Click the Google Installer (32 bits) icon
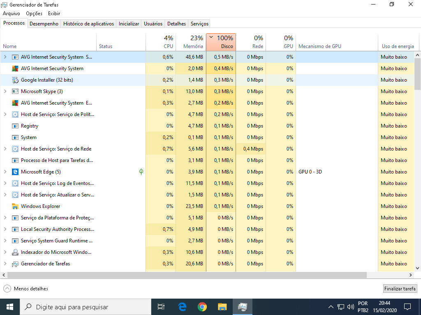This screenshot has height=315, width=421. [x=15, y=80]
